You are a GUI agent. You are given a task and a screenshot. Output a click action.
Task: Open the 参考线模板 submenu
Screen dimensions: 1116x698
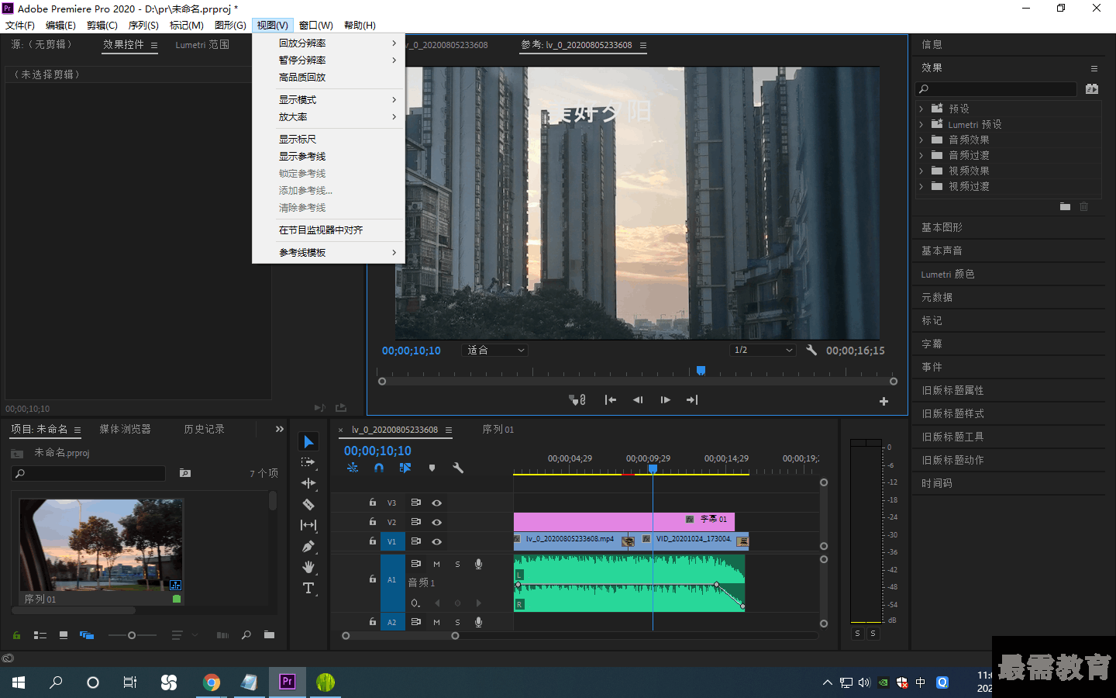click(328, 253)
